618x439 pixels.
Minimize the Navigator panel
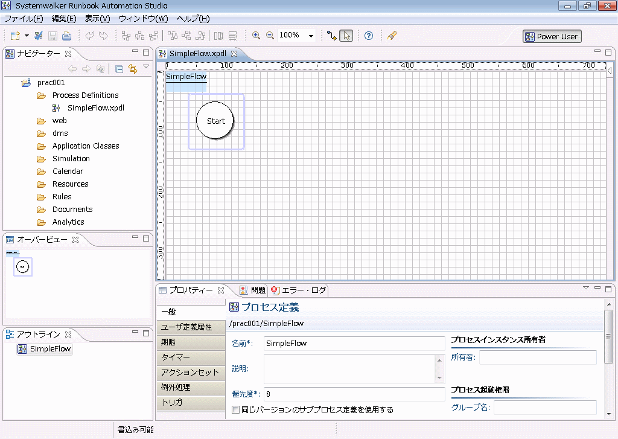135,52
